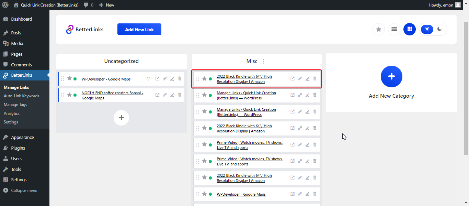Copy the short URL of the Manage Links entry
Image resolution: width=469 pixels, height=206 pixels.
[x=300, y=95]
